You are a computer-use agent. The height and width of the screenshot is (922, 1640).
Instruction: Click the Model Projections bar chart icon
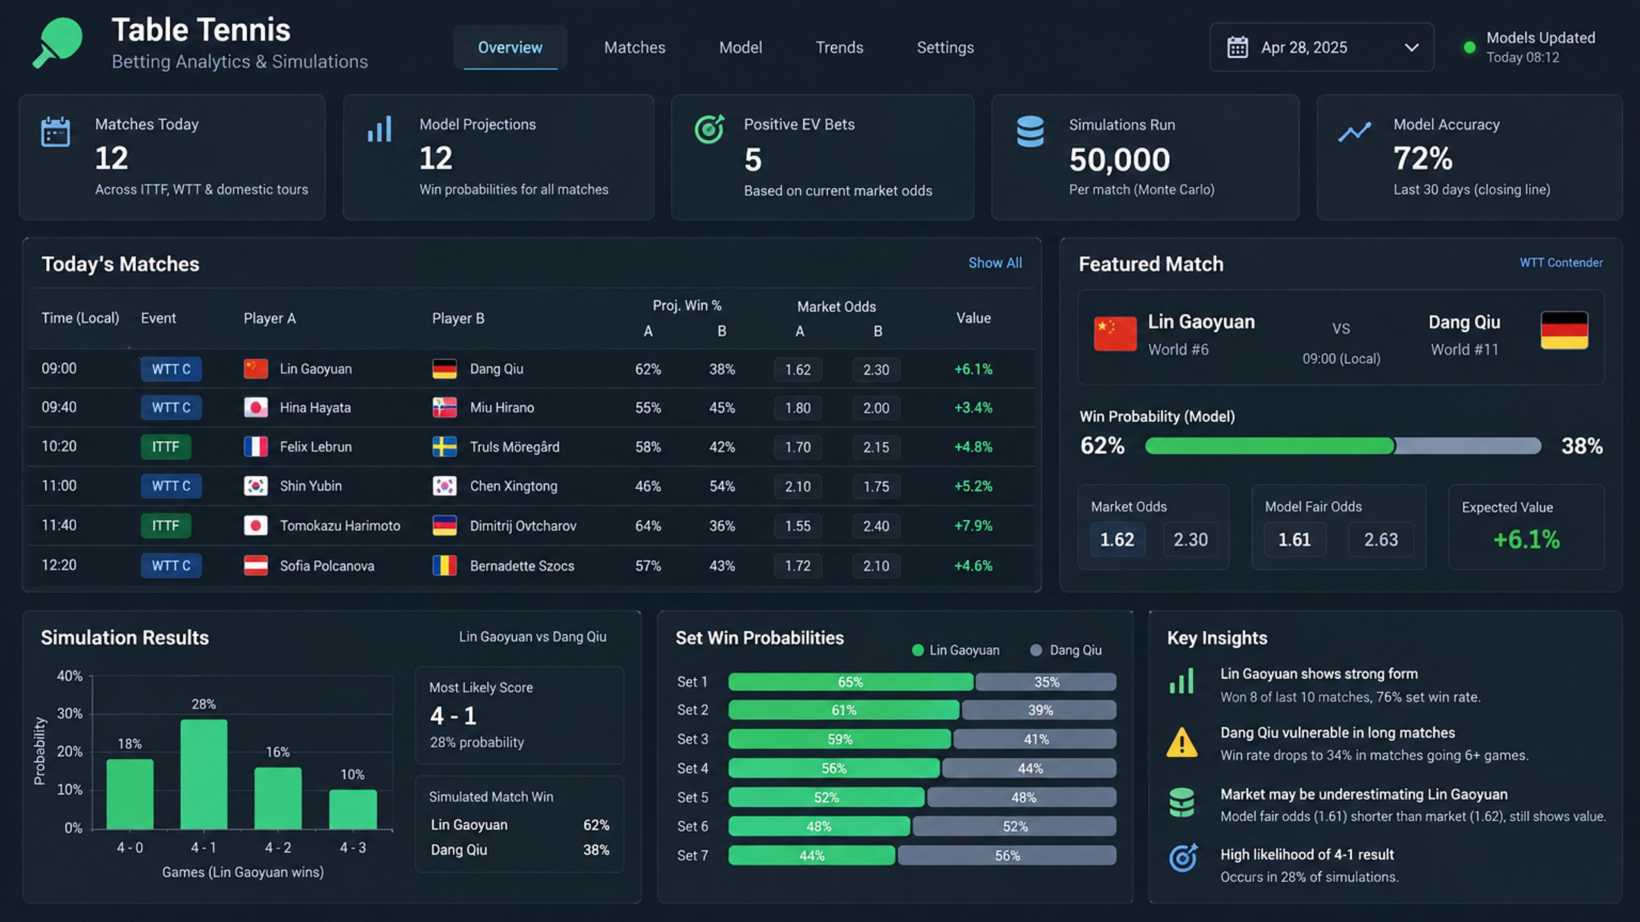point(379,129)
